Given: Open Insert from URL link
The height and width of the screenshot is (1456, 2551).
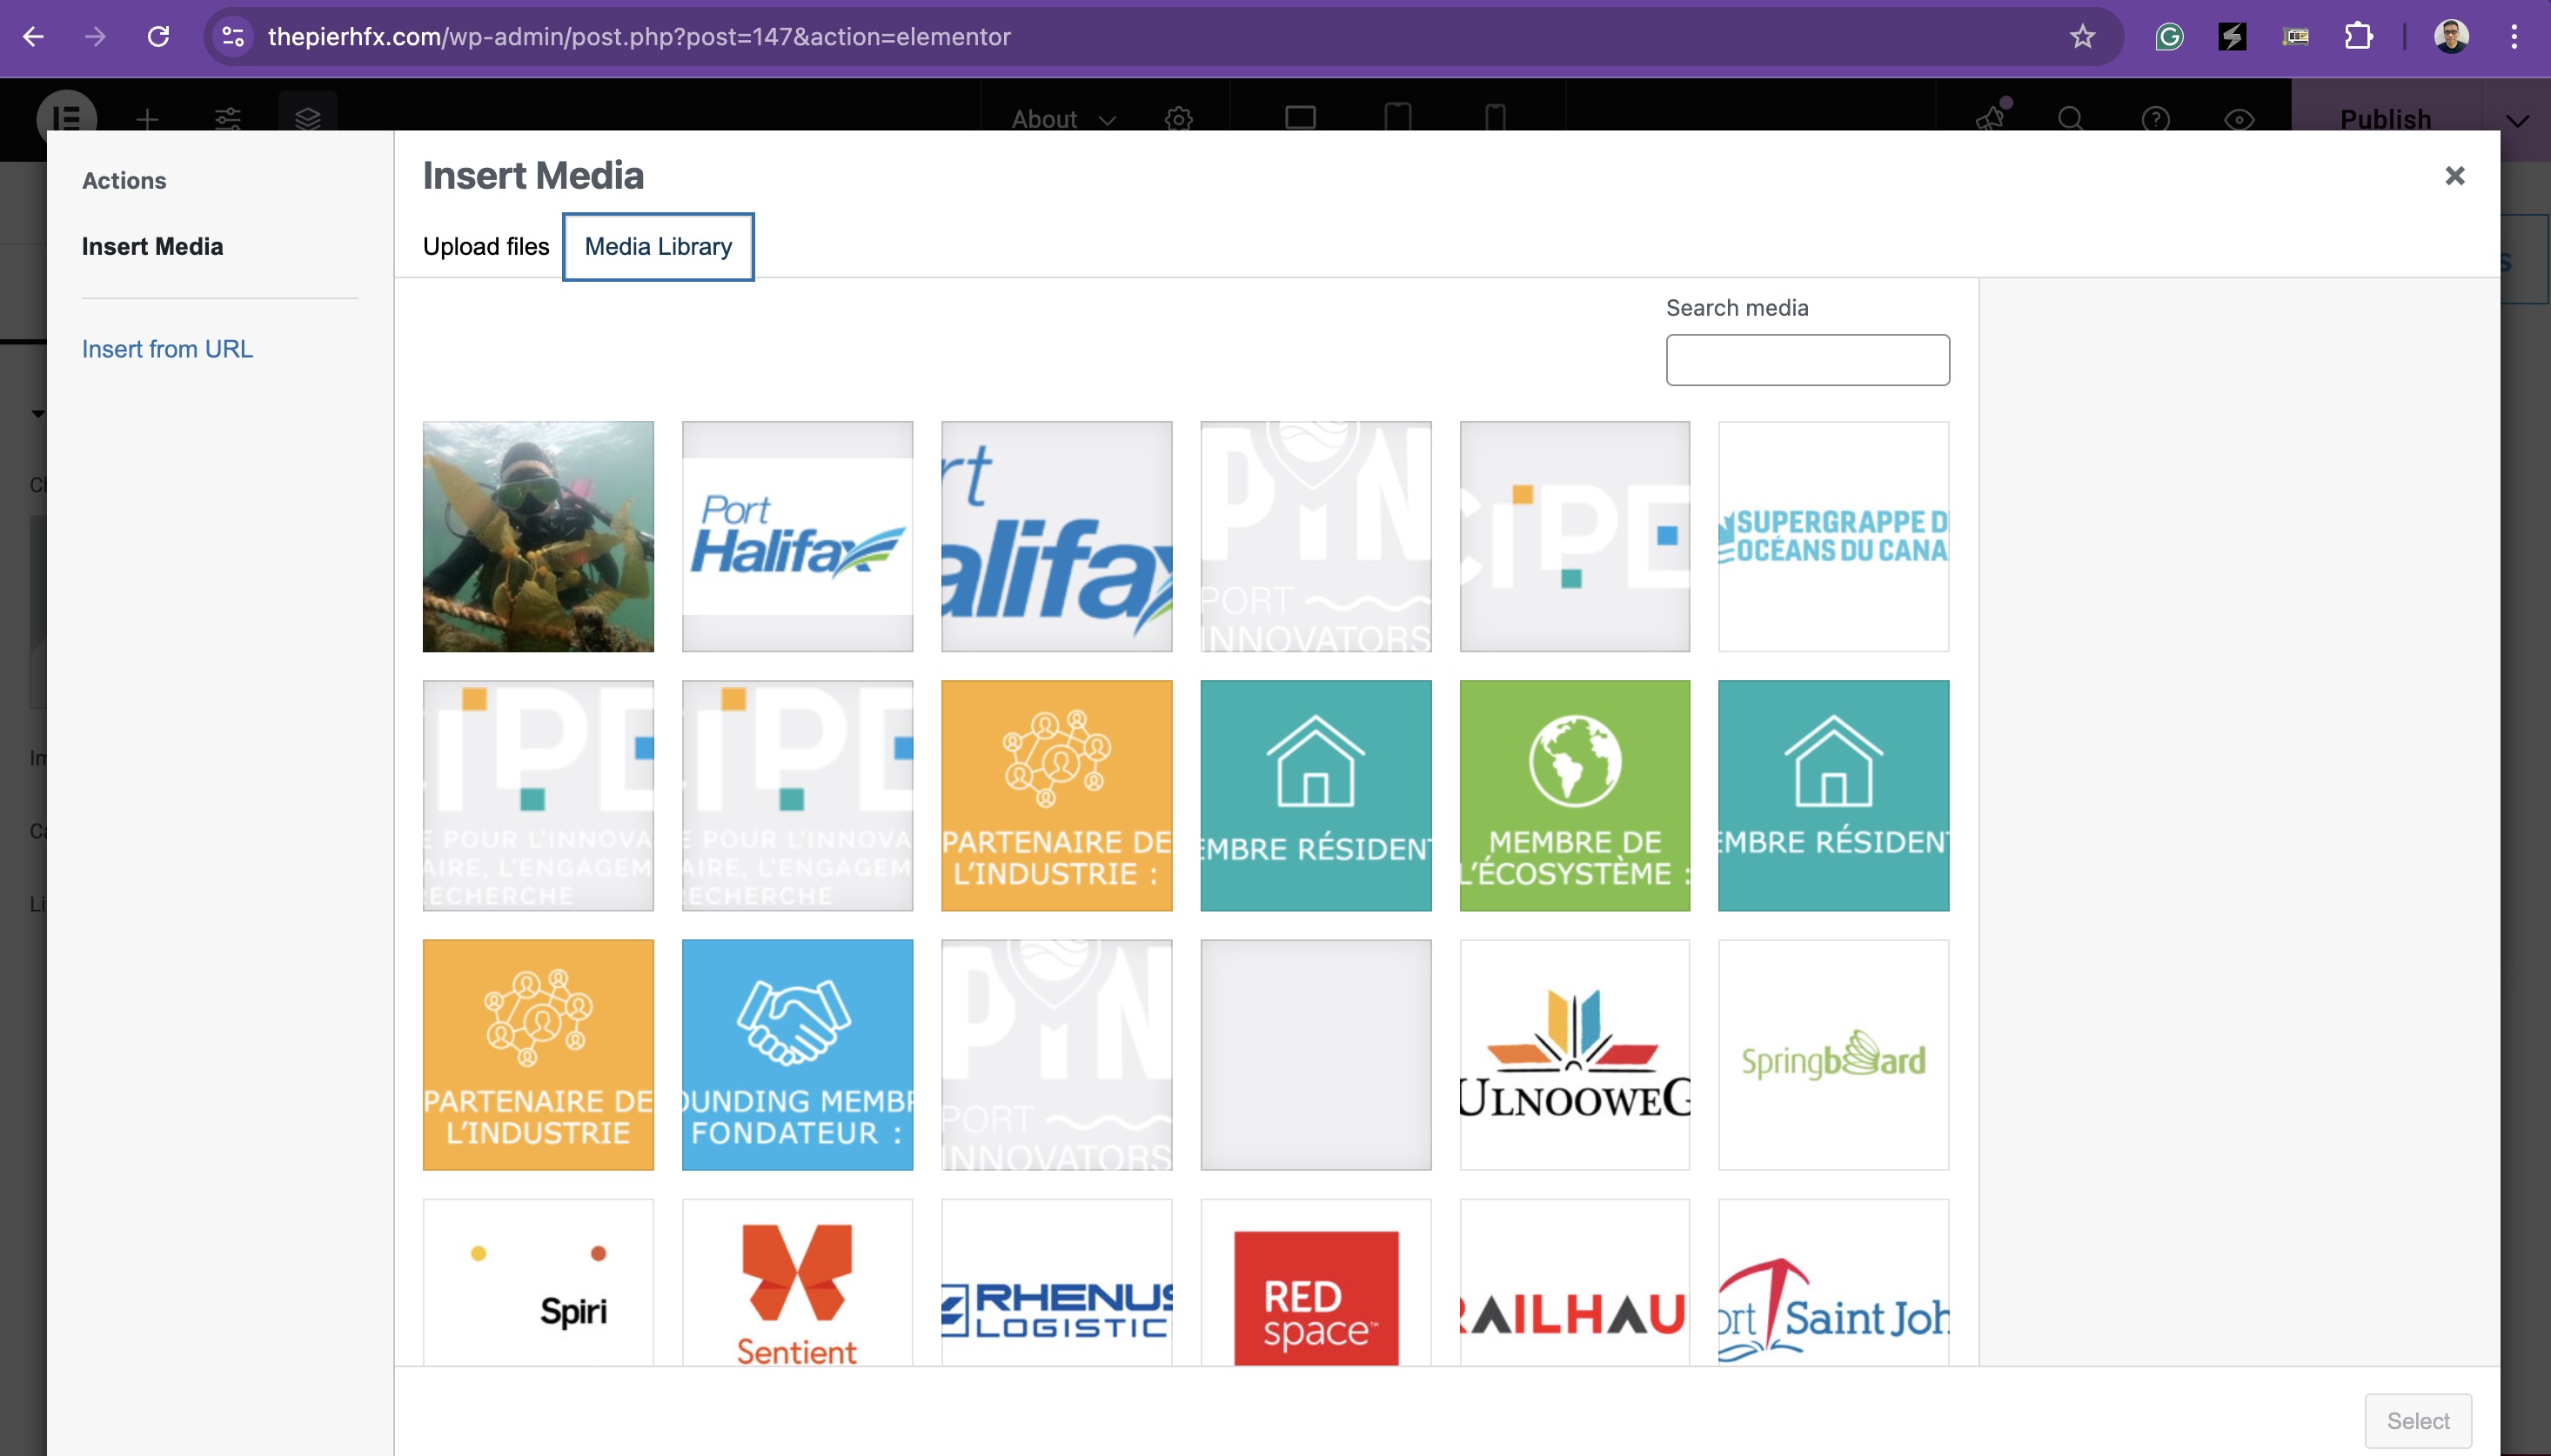Looking at the screenshot, I should coord(167,349).
